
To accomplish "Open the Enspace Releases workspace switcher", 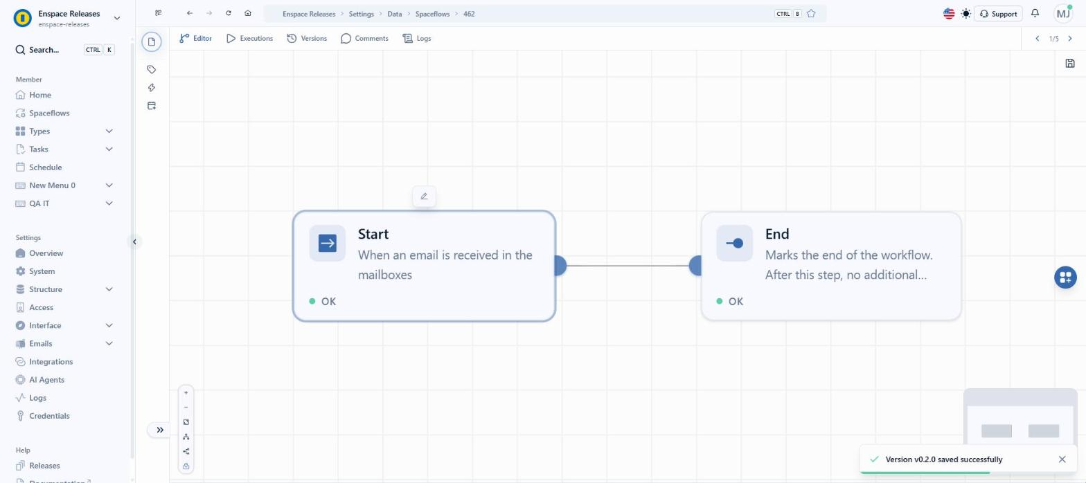I will pyautogui.click(x=67, y=18).
